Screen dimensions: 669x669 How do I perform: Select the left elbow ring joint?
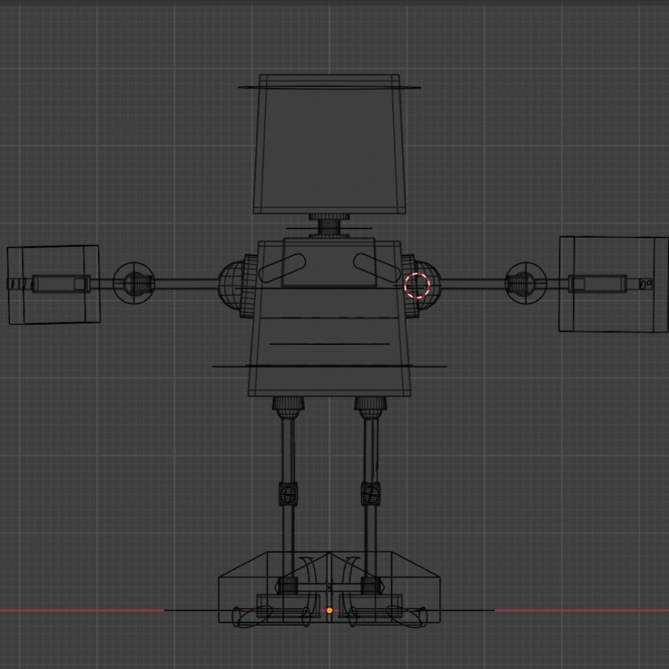click(x=134, y=284)
